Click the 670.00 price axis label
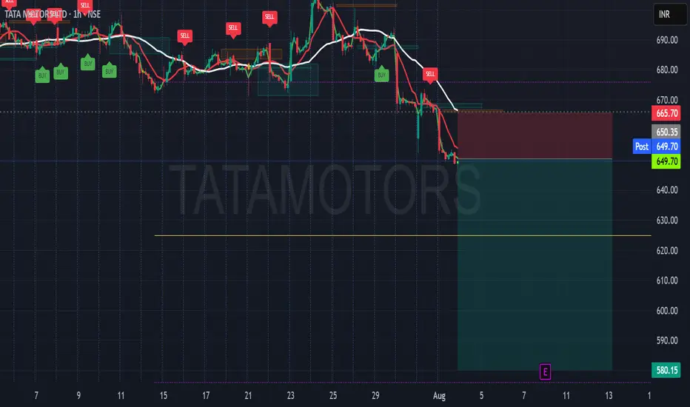This screenshot has width=690, height=407. click(x=666, y=100)
